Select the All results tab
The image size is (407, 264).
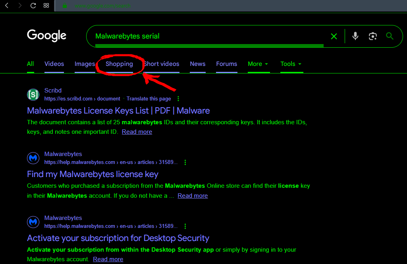pos(30,64)
